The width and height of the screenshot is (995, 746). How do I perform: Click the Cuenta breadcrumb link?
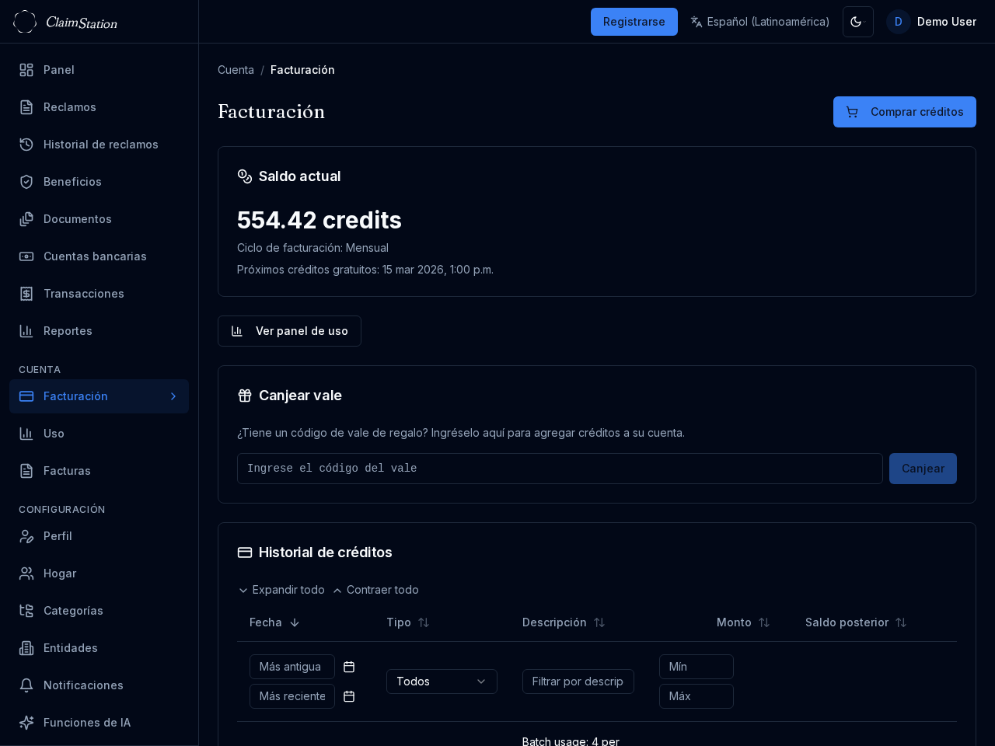[x=236, y=70]
